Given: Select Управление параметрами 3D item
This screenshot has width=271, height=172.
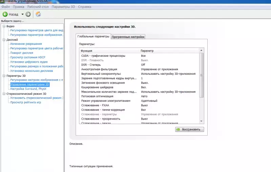Looking at the screenshot, I should [x=30, y=84].
